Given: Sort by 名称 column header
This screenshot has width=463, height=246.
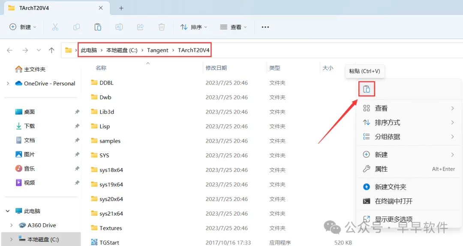Looking at the screenshot, I should pyautogui.click(x=101, y=68).
